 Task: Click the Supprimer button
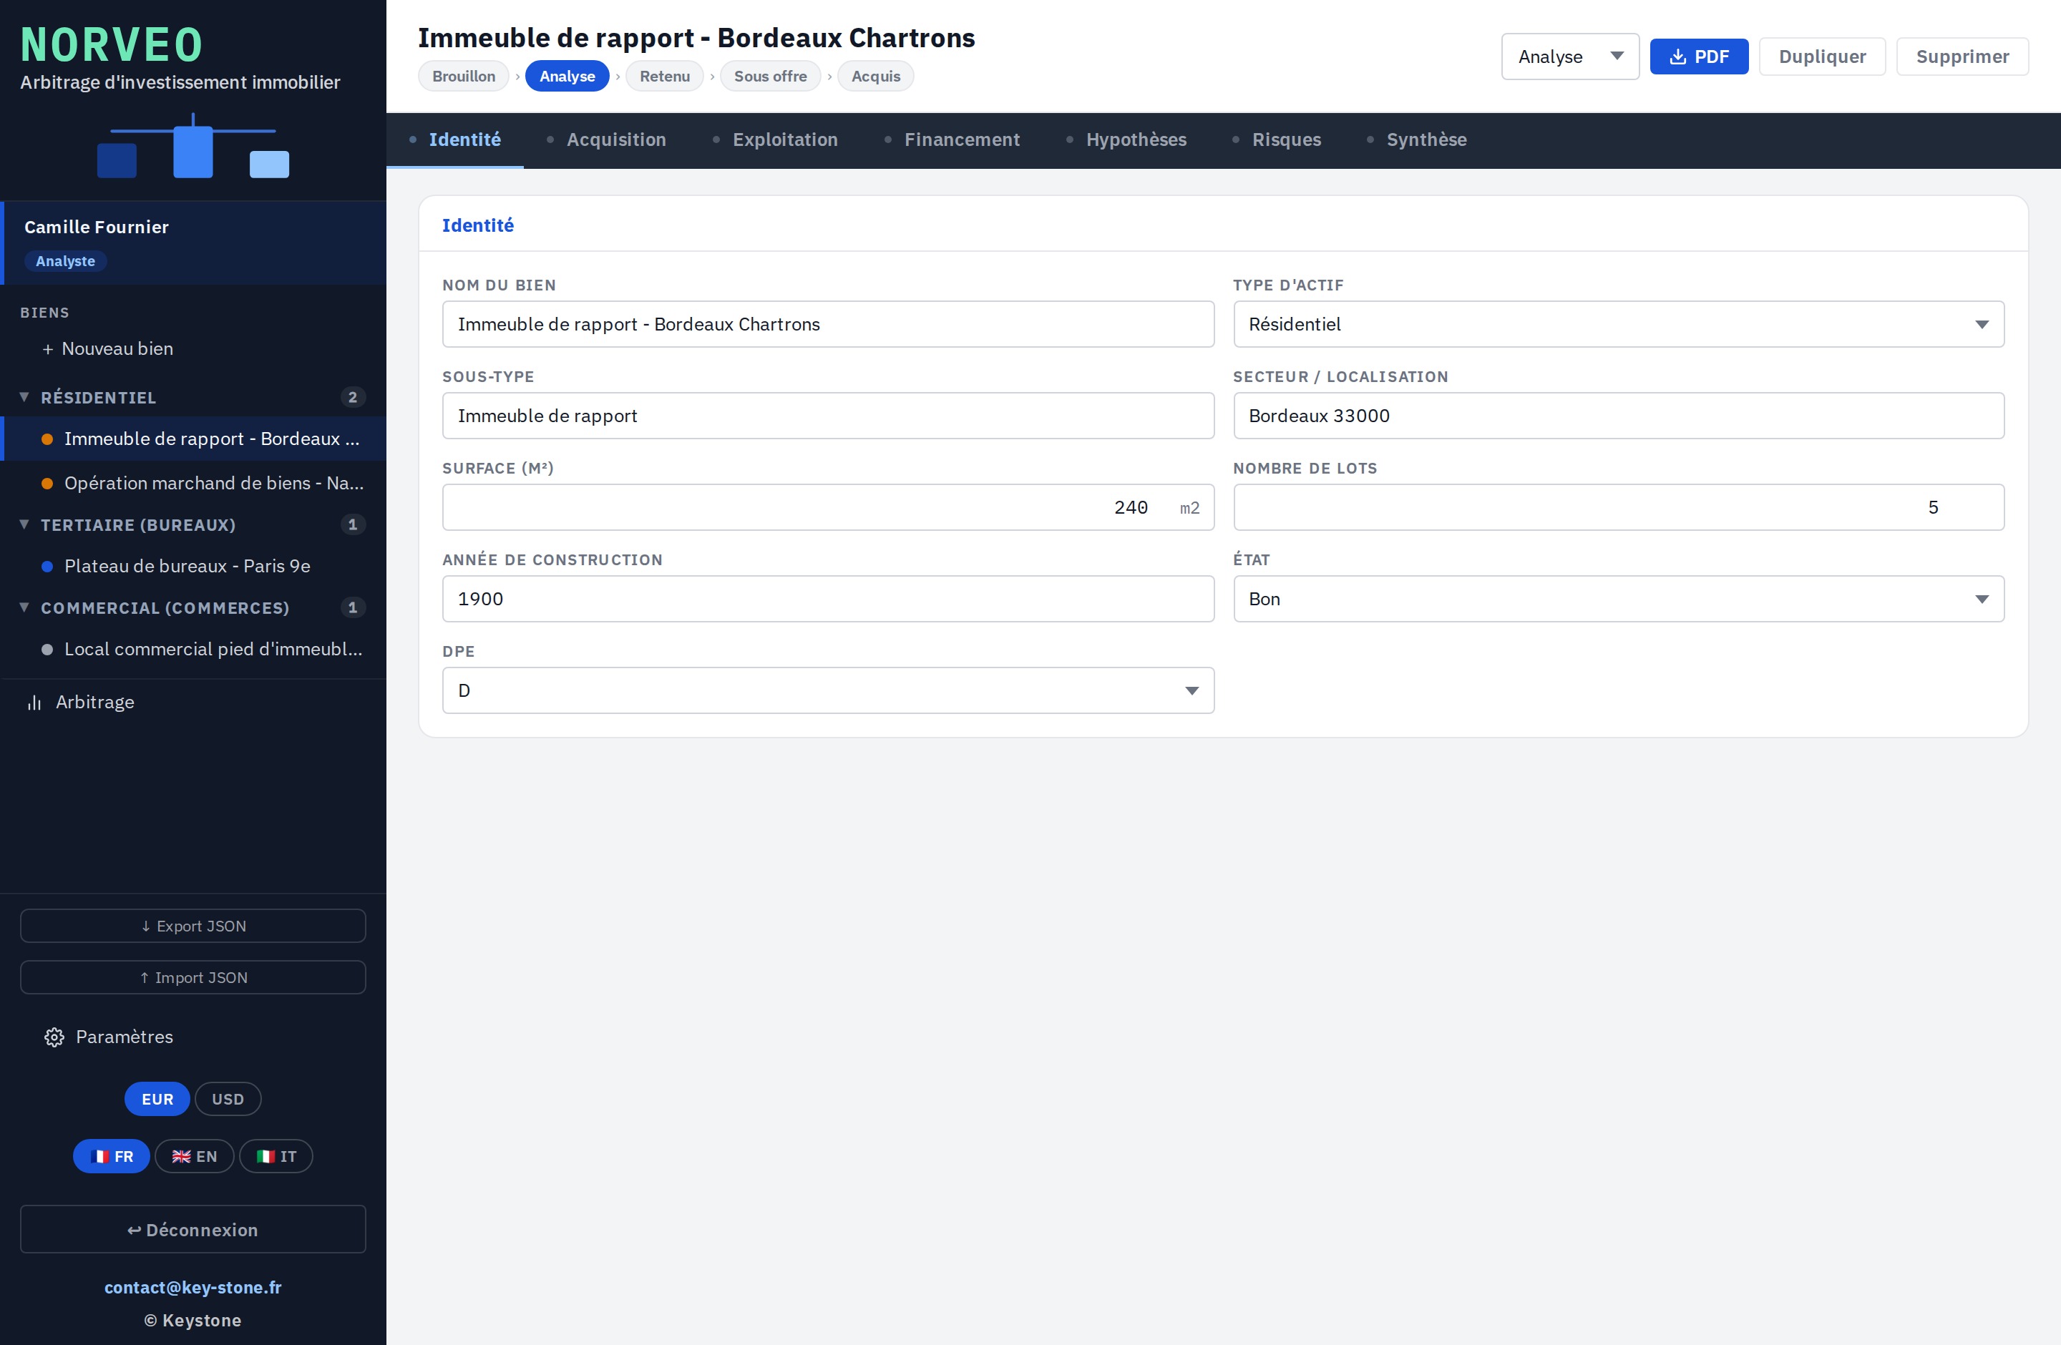coord(1962,57)
